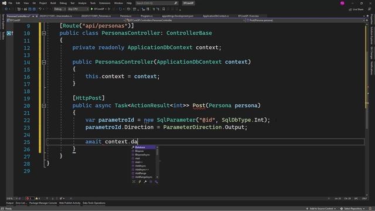Select AddAsync in IntelliSense list

[144, 166]
